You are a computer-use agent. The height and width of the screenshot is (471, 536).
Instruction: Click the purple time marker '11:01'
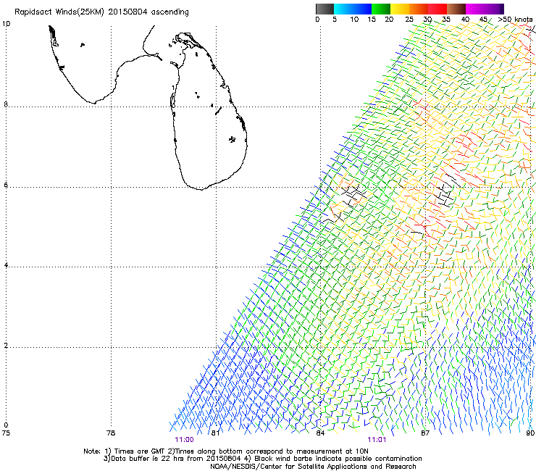(x=377, y=440)
